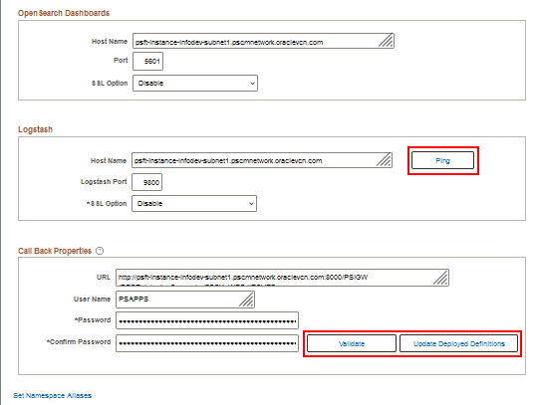Grab resize handle of Logstash Host Name
The height and width of the screenshot is (405, 538).
point(384,160)
